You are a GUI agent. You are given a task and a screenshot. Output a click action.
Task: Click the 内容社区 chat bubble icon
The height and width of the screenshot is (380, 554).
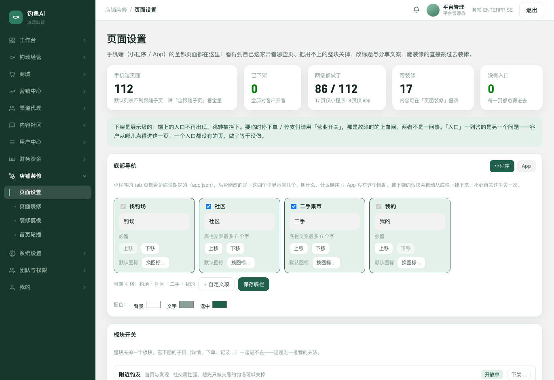pos(12,125)
